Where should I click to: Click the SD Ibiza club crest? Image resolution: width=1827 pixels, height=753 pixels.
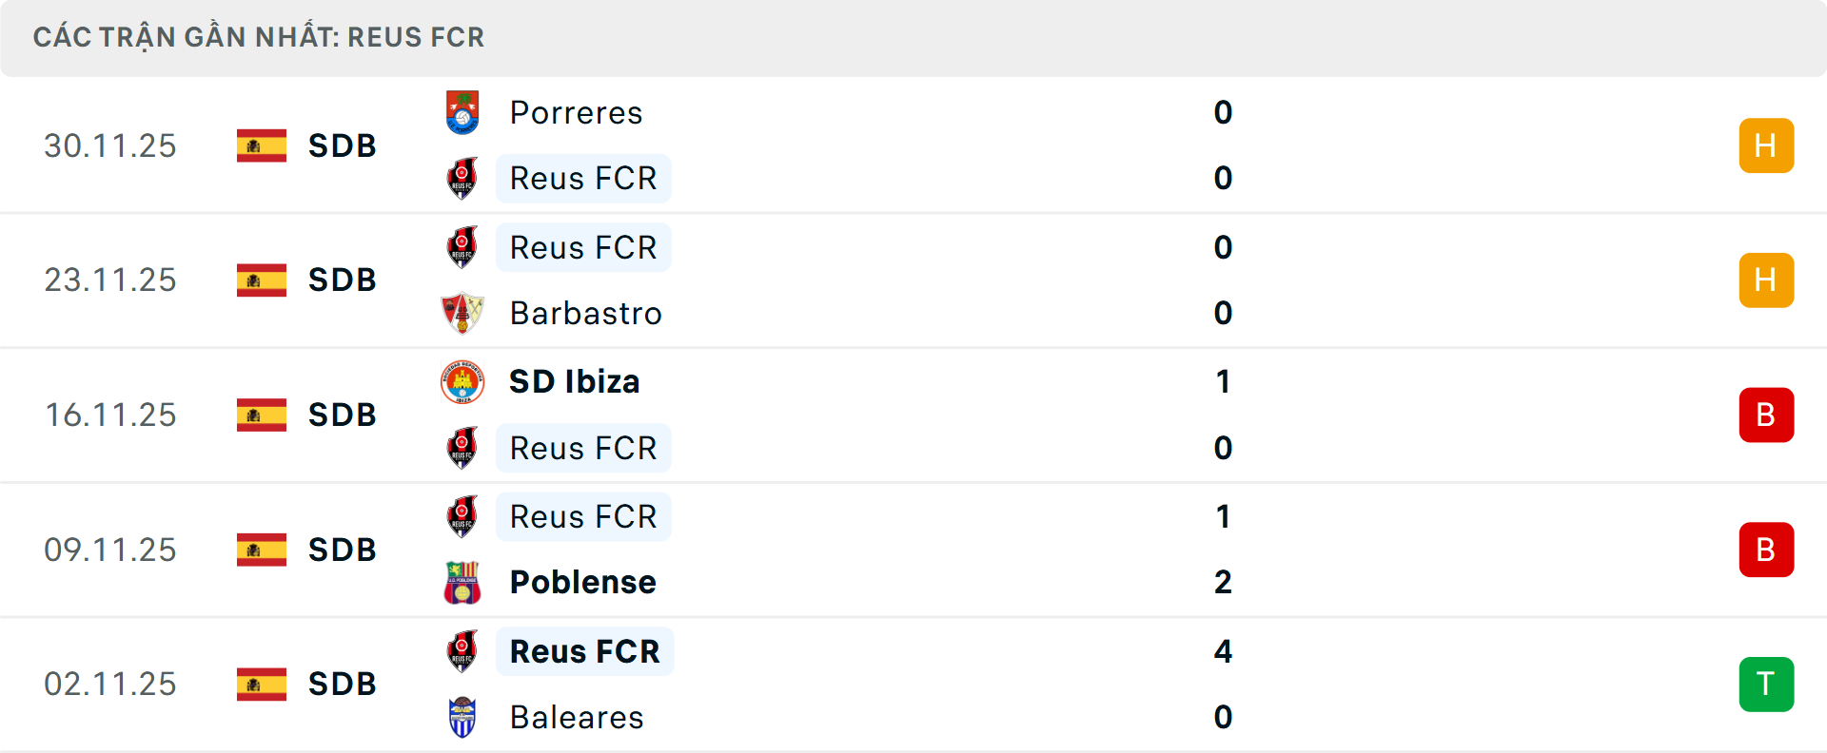tap(462, 381)
